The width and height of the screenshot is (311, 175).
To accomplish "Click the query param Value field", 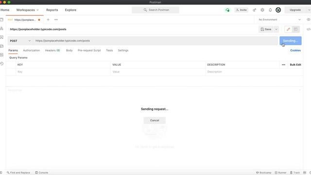I will (158, 72).
